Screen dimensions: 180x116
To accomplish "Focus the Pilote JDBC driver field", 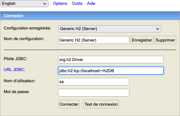I will pyautogui.click(x=111, y=60).
